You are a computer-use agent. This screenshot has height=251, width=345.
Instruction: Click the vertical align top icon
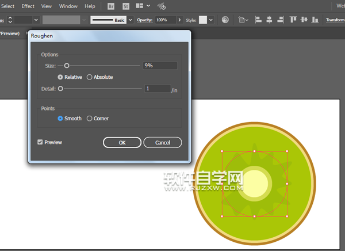click(293, 20)
